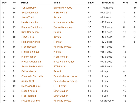
Task: Open BMW Sauber team link in Kubica row
Action: tap(61, 91)
